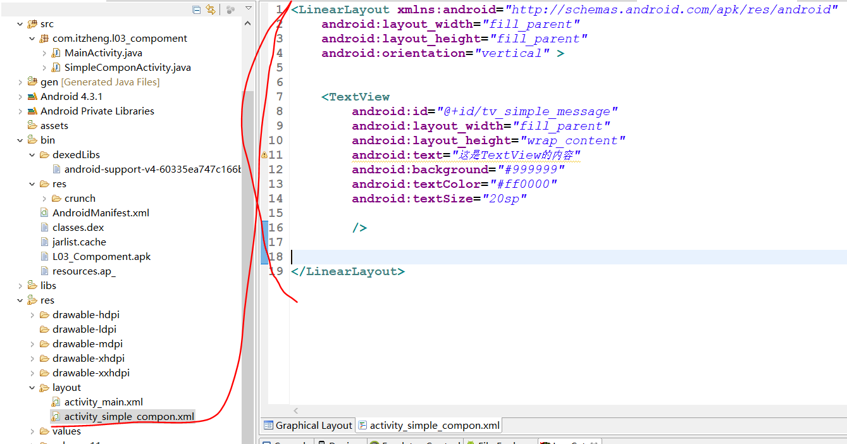Screen dimensions: 847x444
Task: Click the Collapse All icon in Package Explorer
Action: tap(197, 9)
